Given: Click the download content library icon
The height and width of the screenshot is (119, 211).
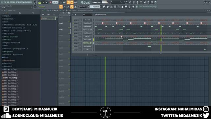Looking at the screenshot, I should pyautogui.click(x=155, y=2).
